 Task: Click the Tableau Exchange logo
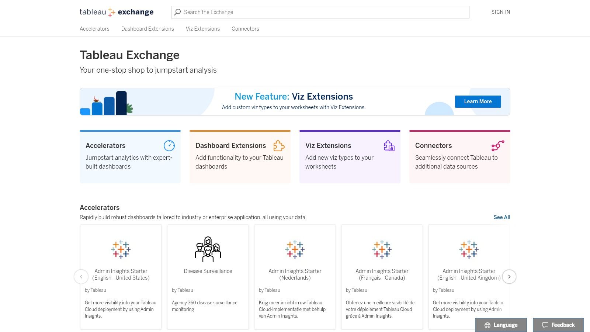[x=117, y=12]
